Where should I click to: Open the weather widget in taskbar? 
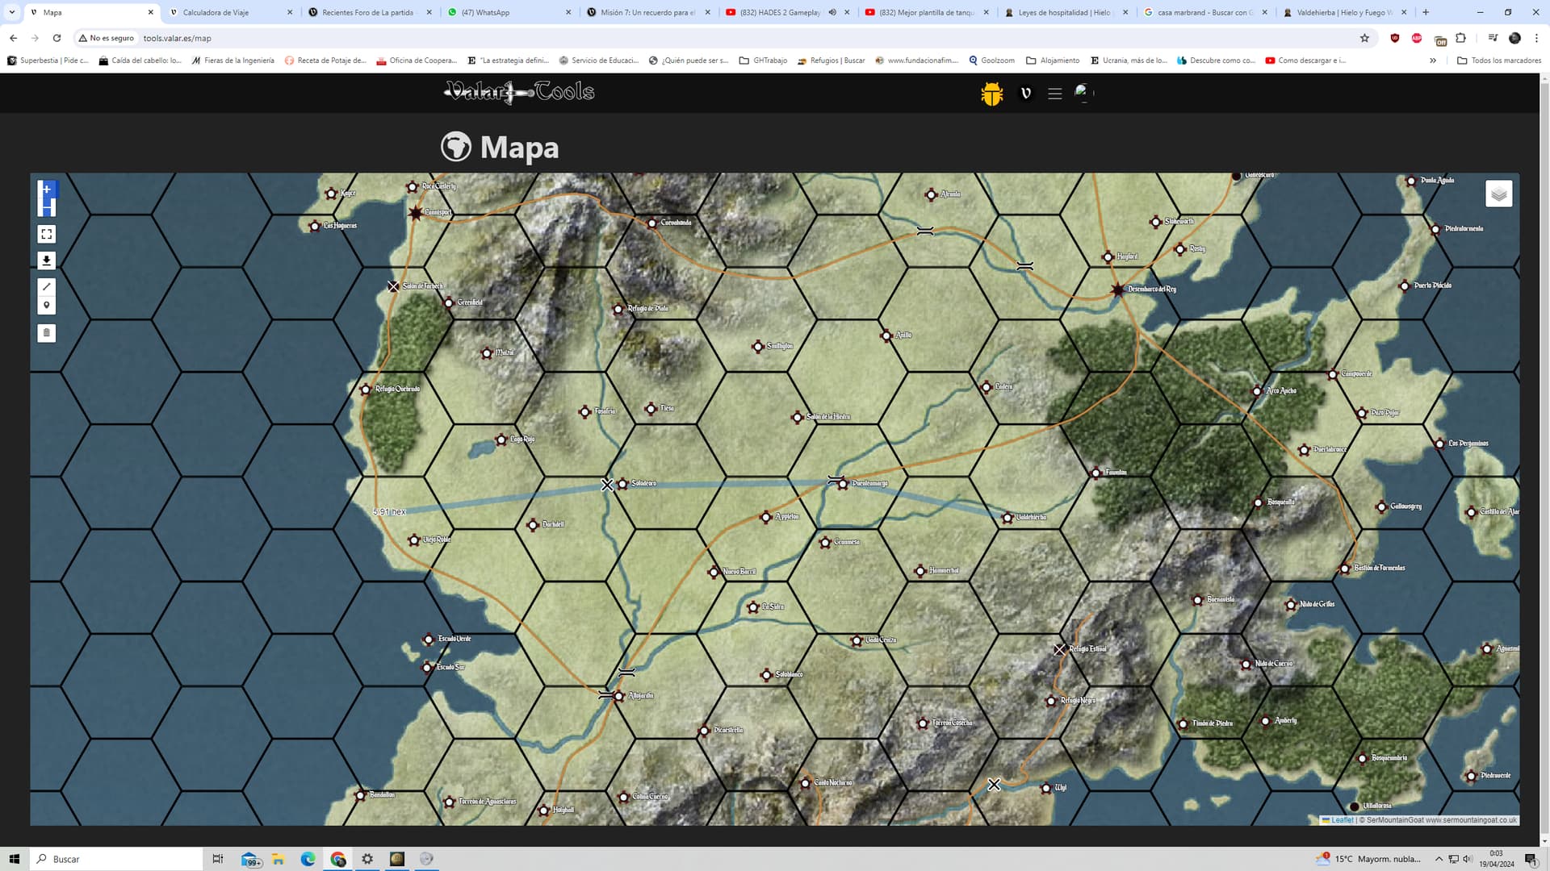click(1368, 859)
